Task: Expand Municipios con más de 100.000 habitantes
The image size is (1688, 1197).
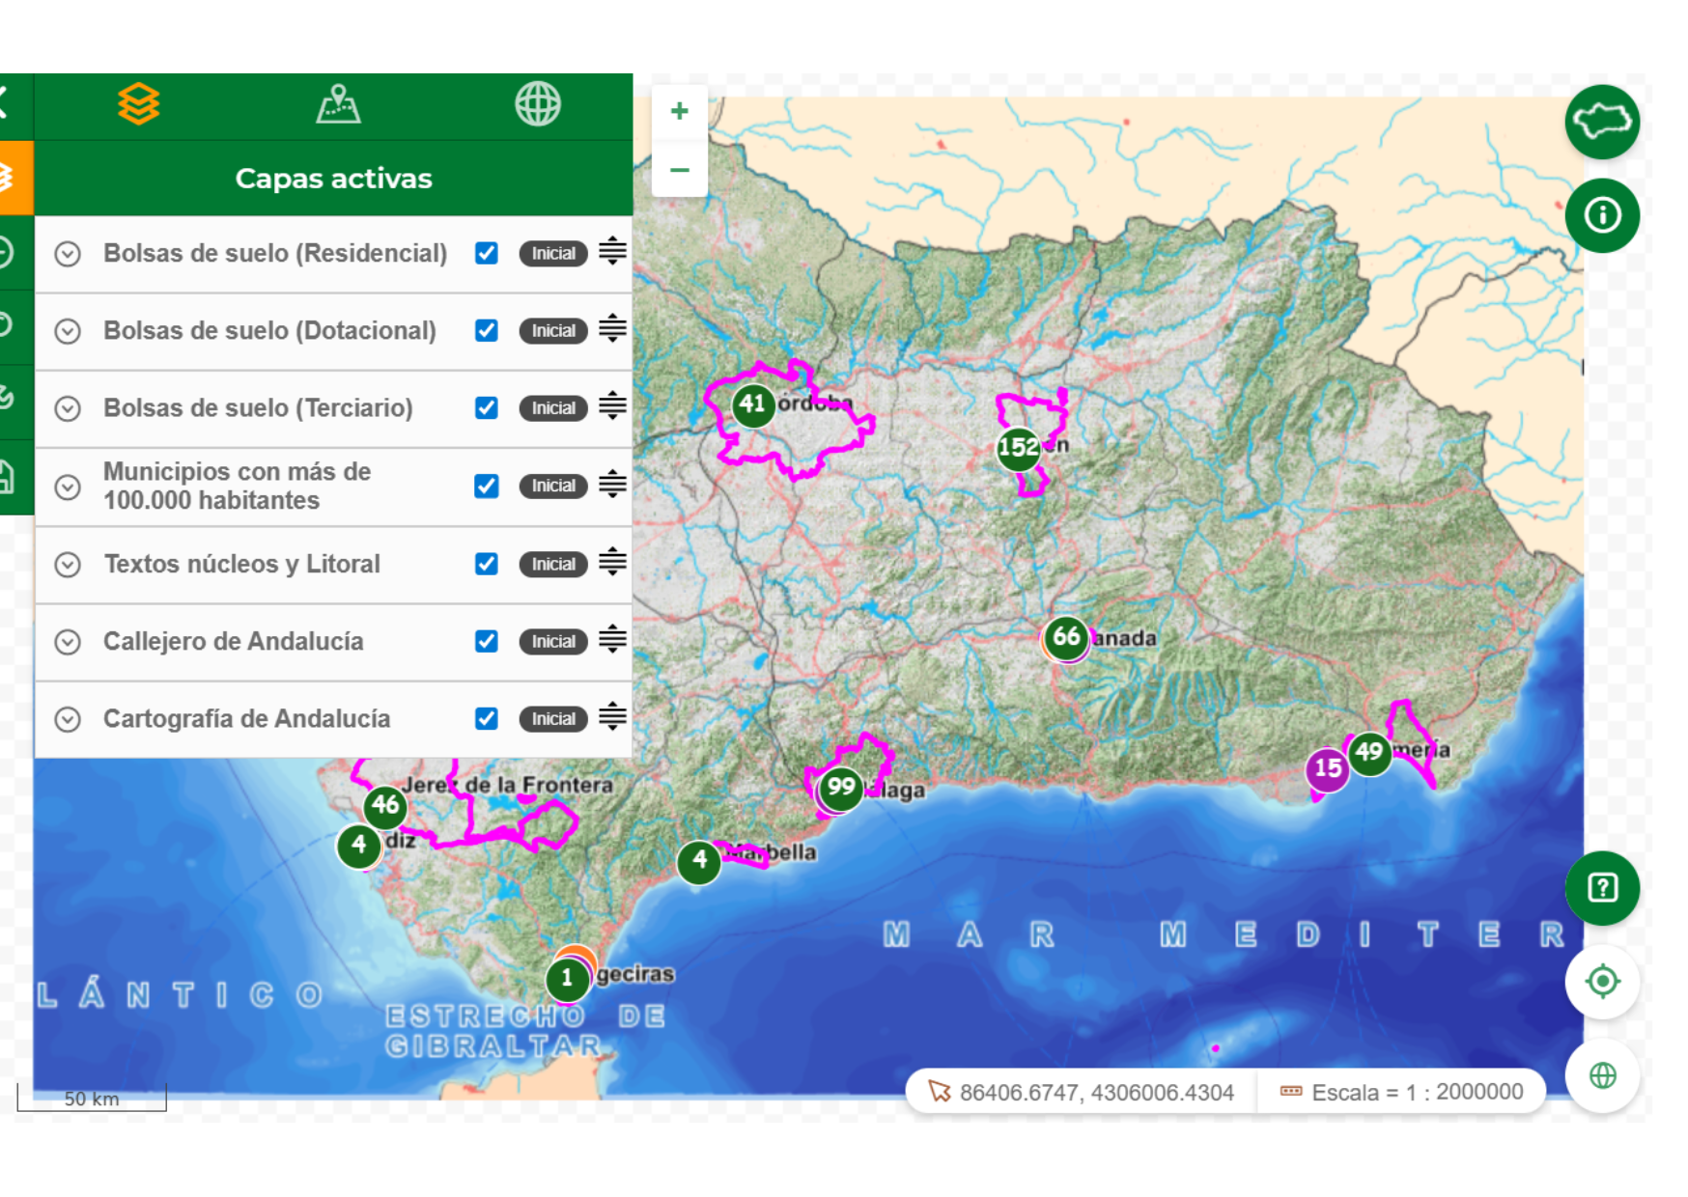Action: [68, 487]
